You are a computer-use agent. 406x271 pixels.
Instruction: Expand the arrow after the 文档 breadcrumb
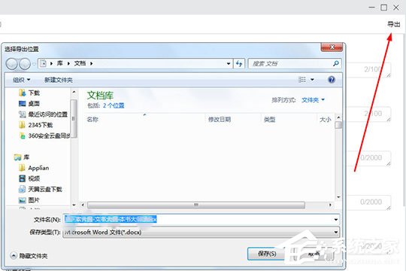point(92,63)
